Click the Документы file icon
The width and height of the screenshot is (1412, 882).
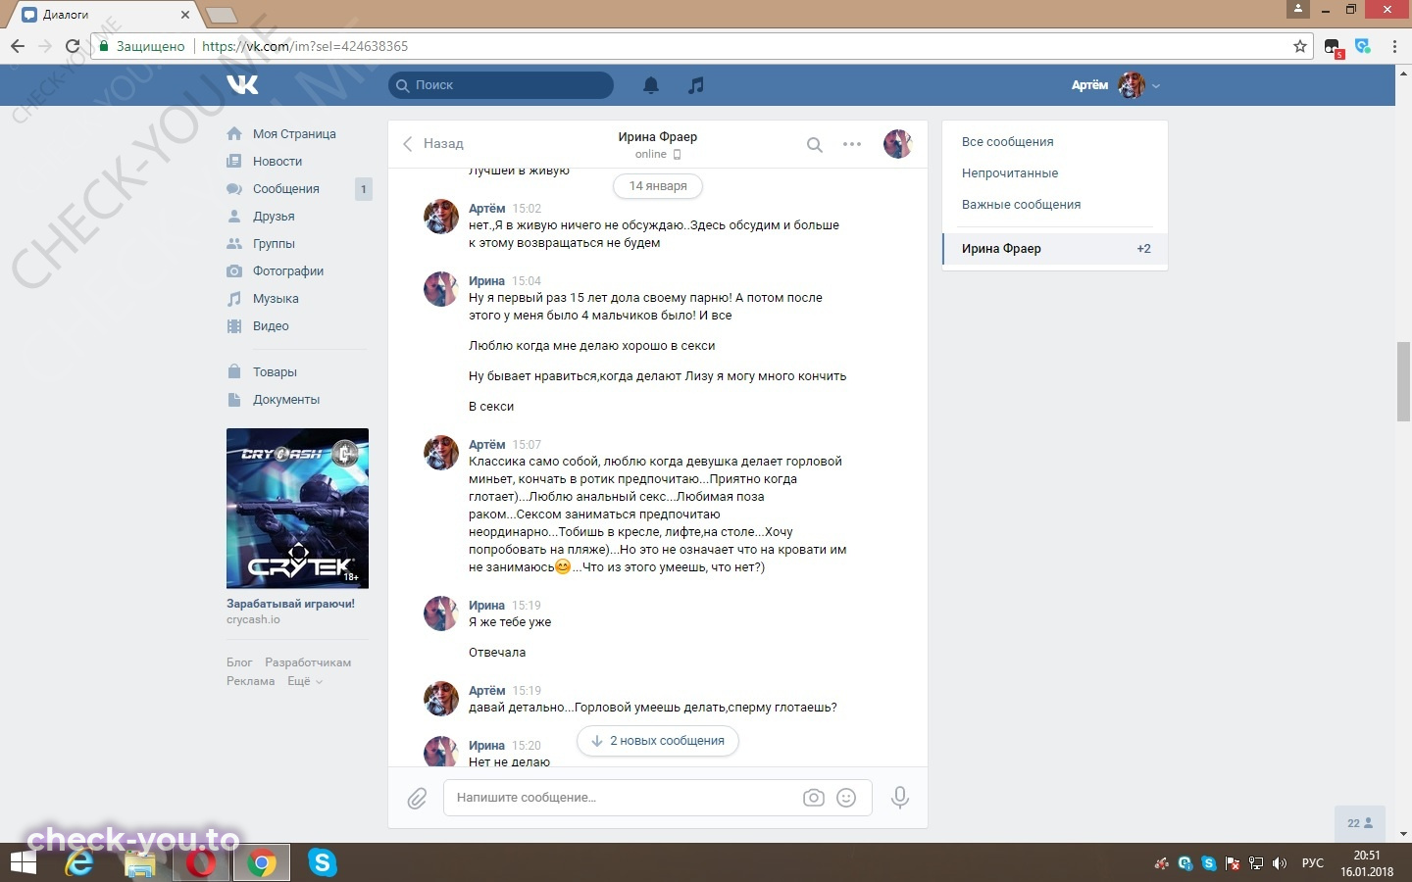click(234, 399)
